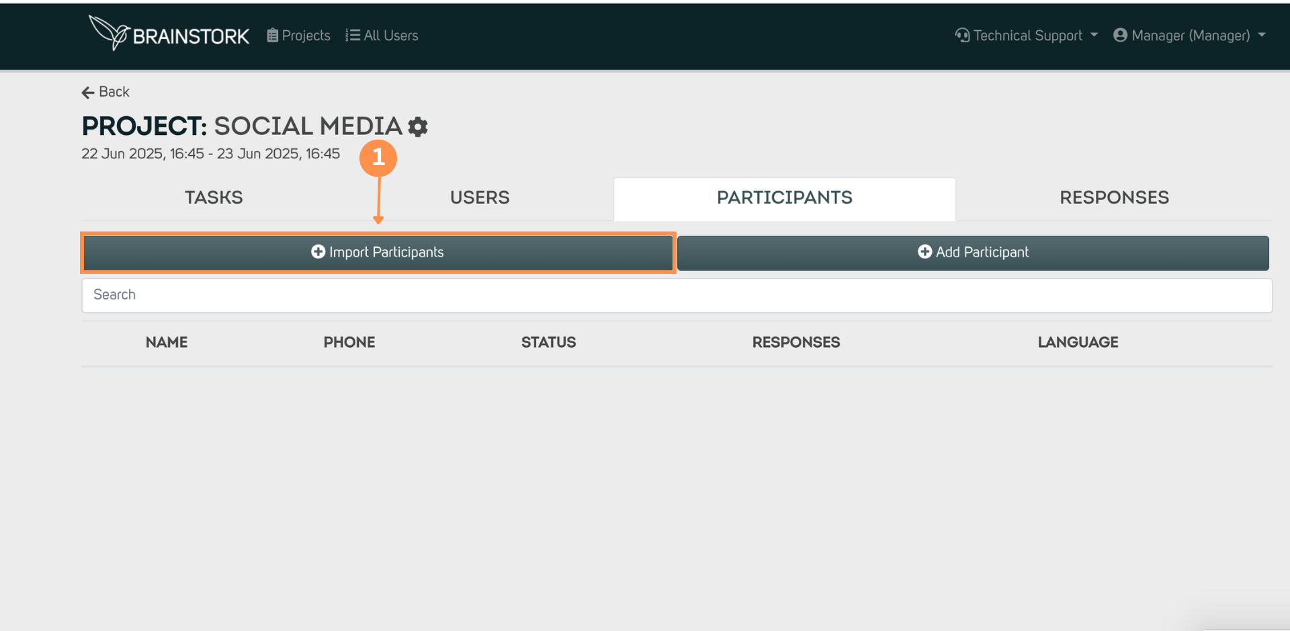Screen dimensions: 1290x631
Task: Switch to the Users tab
Action: pyautogui.click(x=480, y=198)
